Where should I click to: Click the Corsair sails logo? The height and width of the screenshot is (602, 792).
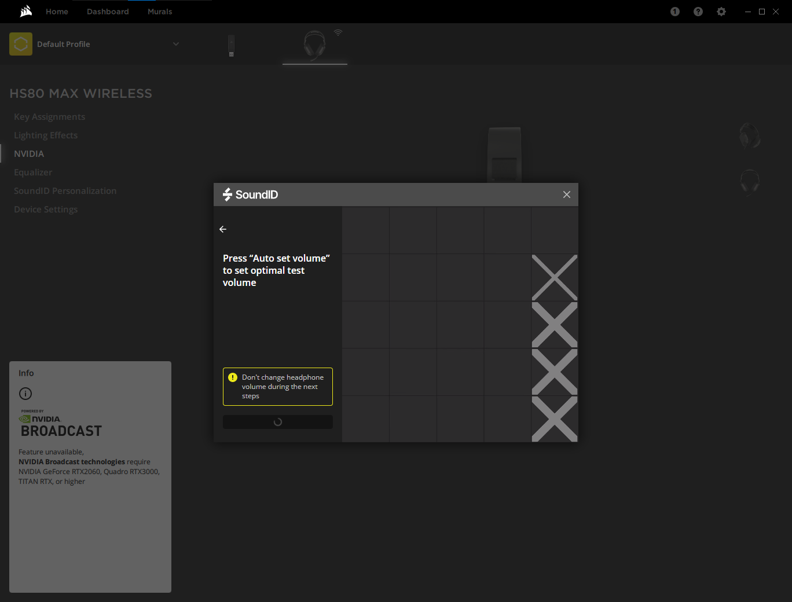[26, 11]
